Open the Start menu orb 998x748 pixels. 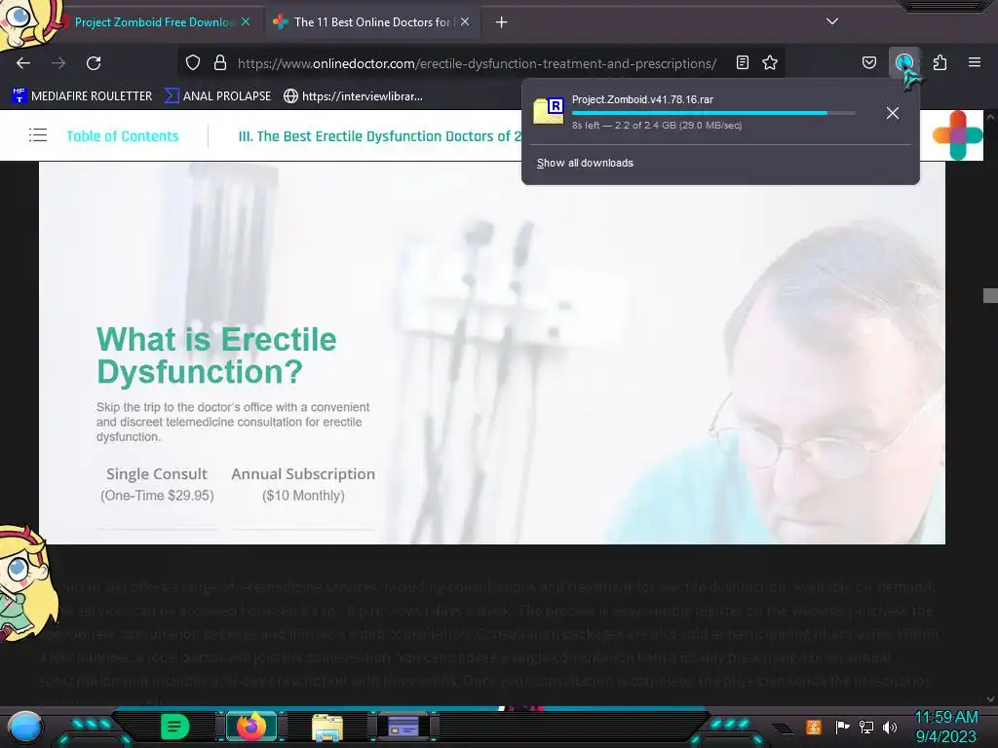pos(25,728)
